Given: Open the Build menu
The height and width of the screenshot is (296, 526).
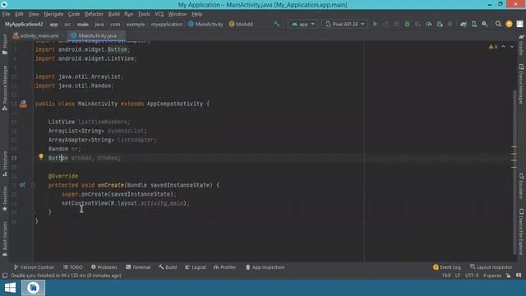Looking at the screenshot, I should point(113,14).
